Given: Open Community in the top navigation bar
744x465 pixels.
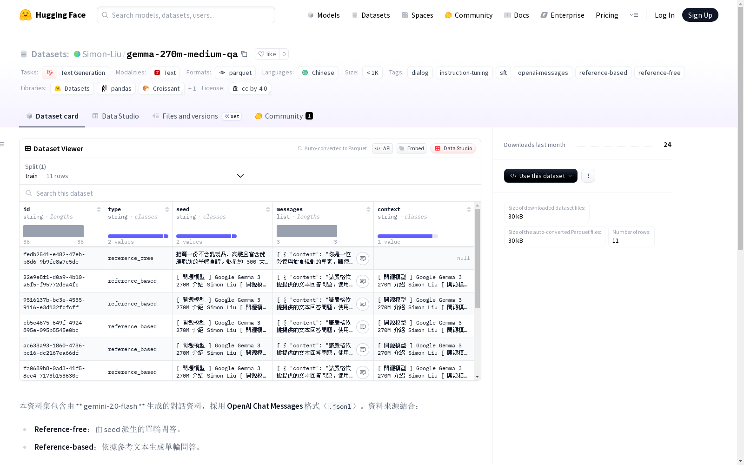Looking at the screenshot, I should [469, 15].
